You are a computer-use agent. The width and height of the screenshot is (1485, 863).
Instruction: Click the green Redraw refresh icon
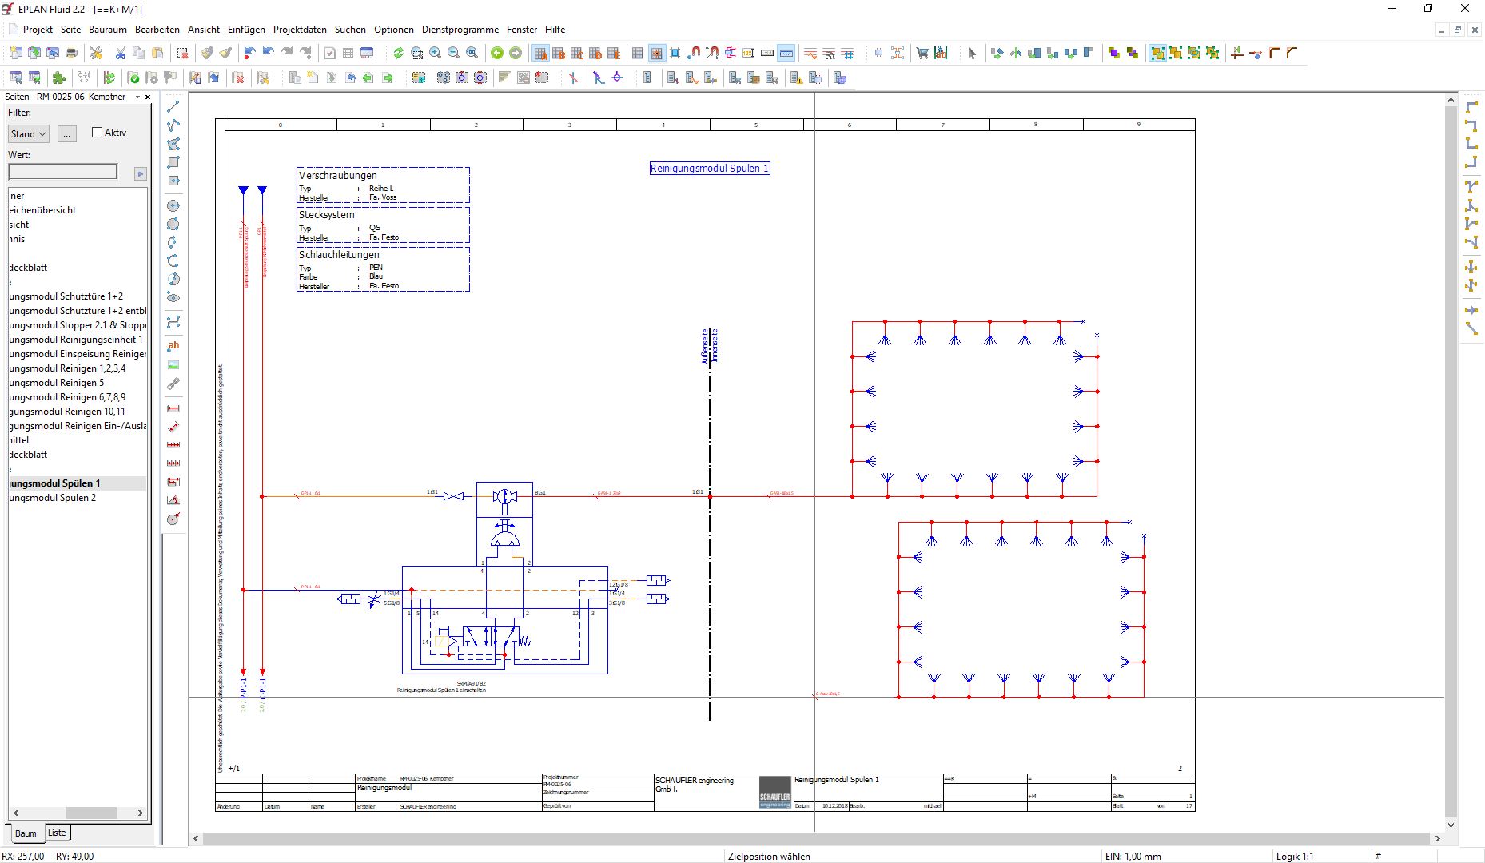click(x=398, y=54)
